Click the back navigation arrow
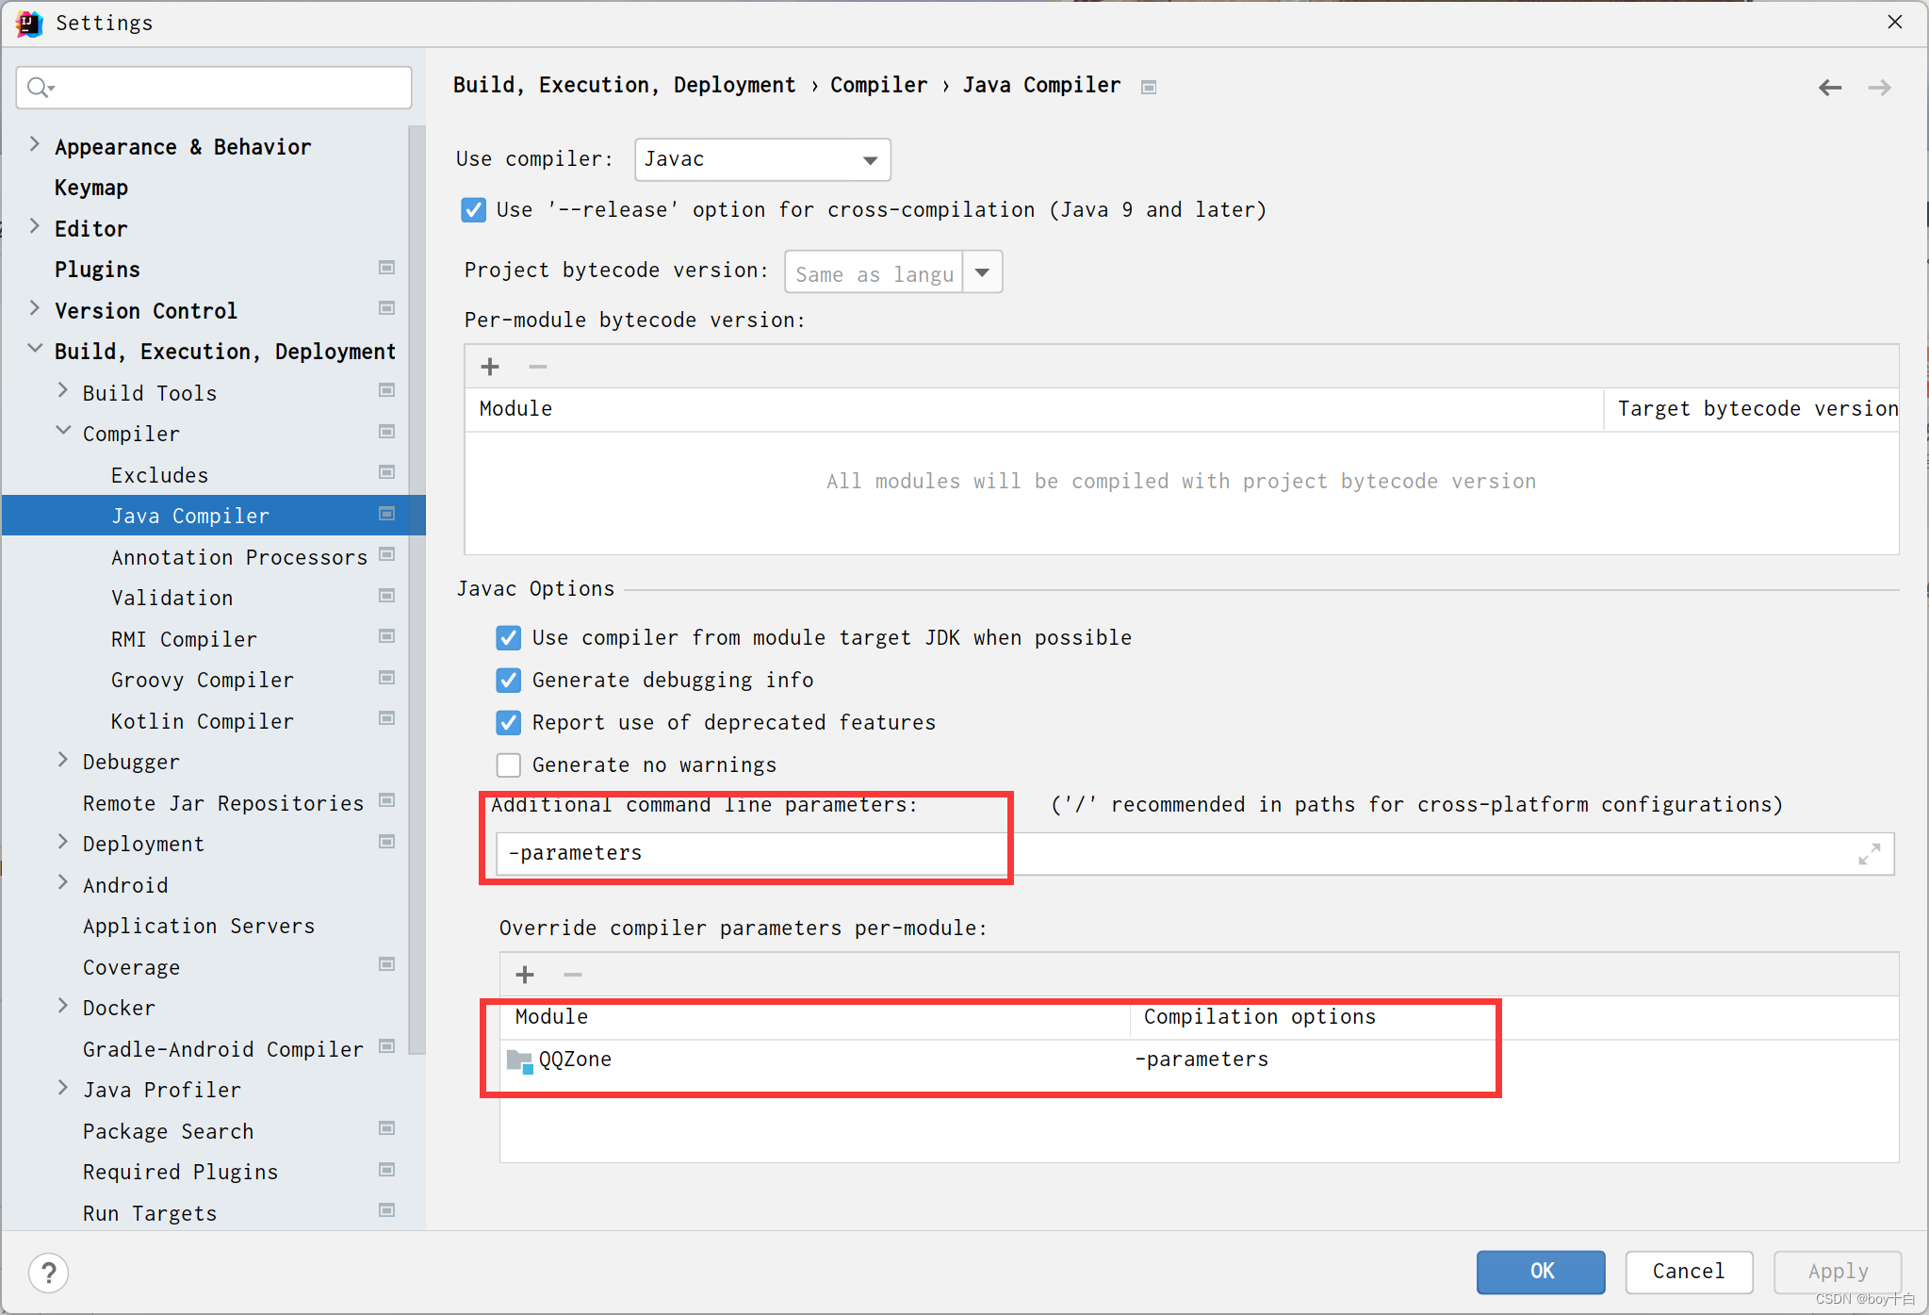 1829,88
